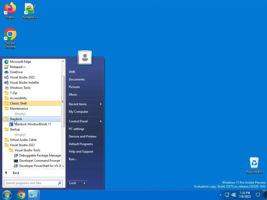The image size is (267, 200).
Task: Expand the Classic Shell folder
Action: click(32, 103)
